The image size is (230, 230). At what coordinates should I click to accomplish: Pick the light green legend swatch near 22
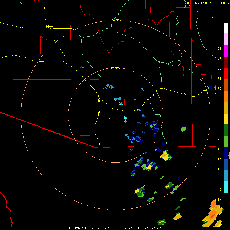(x=226, y=142)
